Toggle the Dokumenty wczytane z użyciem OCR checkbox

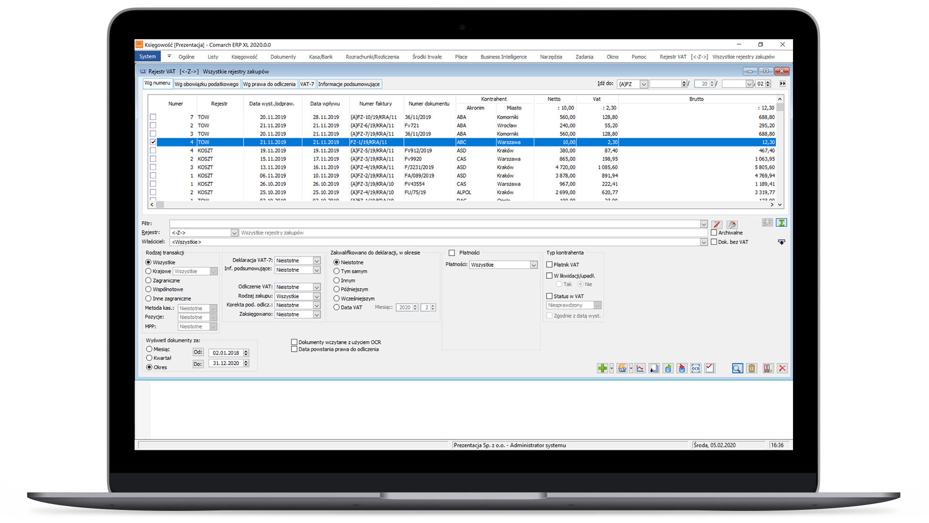pos(295,341)
